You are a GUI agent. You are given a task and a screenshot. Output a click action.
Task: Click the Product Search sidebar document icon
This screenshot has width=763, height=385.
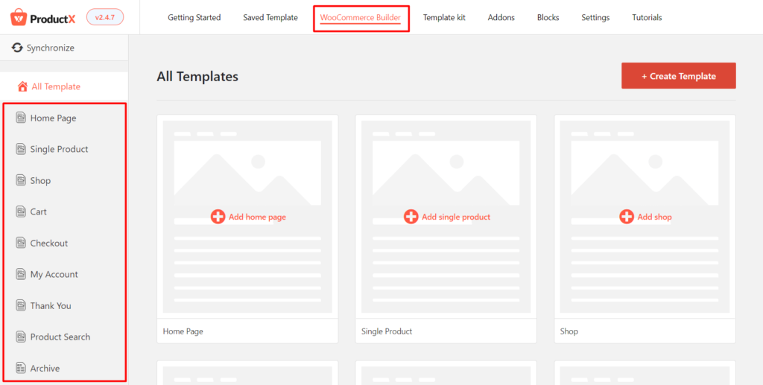click(20, 337)
